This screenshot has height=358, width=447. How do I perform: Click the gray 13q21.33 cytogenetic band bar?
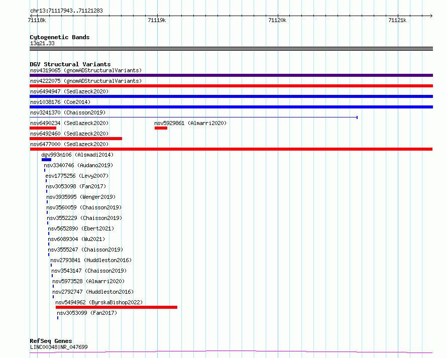point(231,49)
